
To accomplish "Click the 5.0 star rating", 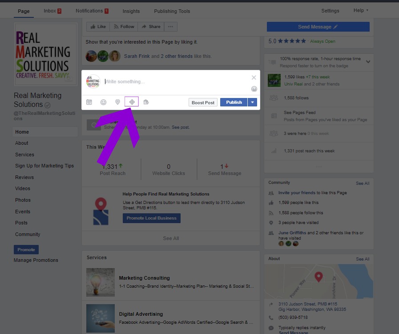I will (287, 41).
